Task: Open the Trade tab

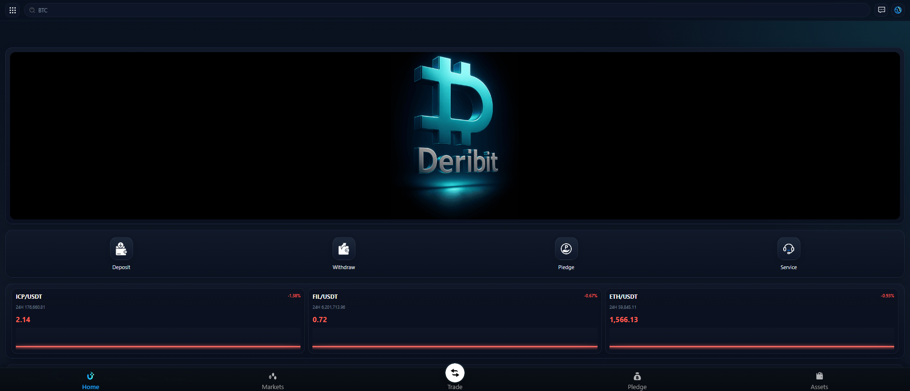Action: [x=455, y=378]
